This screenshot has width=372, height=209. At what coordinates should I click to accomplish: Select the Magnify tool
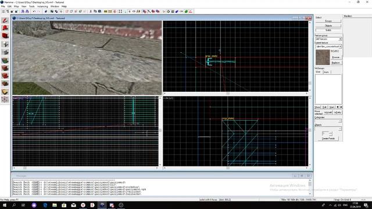point(5,28)
